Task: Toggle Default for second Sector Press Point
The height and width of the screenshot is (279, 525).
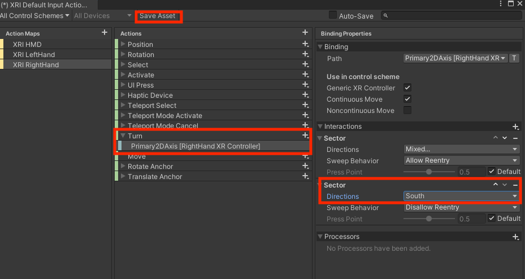Action: tap(492, 218)
